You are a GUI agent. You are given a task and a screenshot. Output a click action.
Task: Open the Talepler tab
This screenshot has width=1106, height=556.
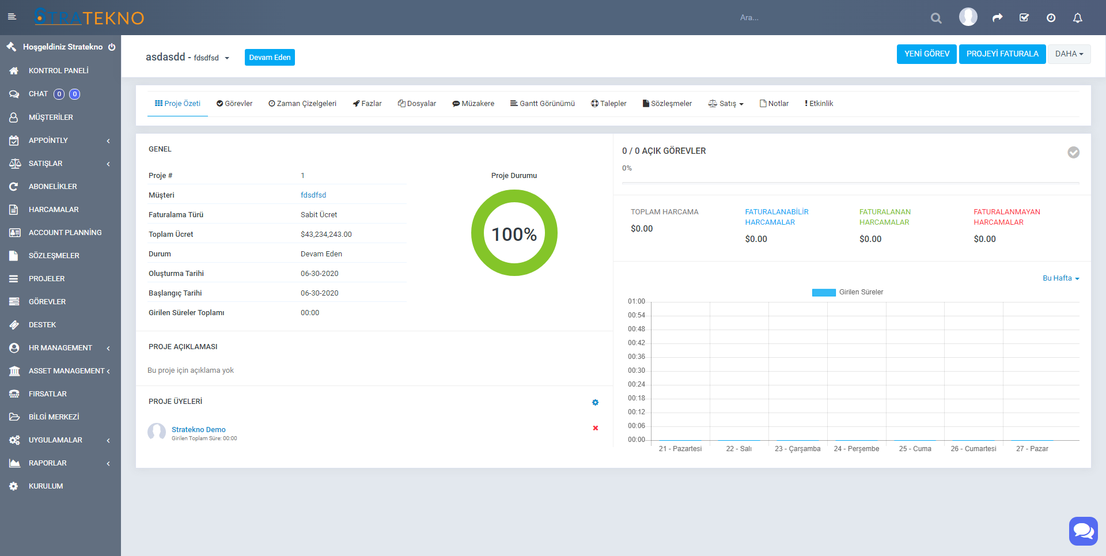click(609, 104)
